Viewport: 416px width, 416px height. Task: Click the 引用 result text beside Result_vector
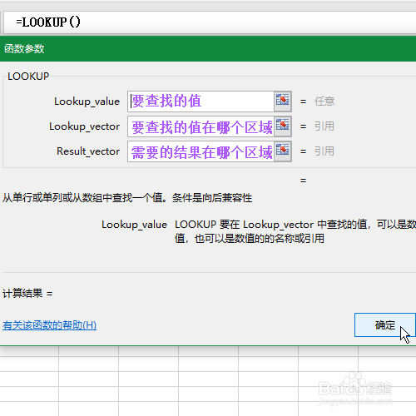(324, 151)
